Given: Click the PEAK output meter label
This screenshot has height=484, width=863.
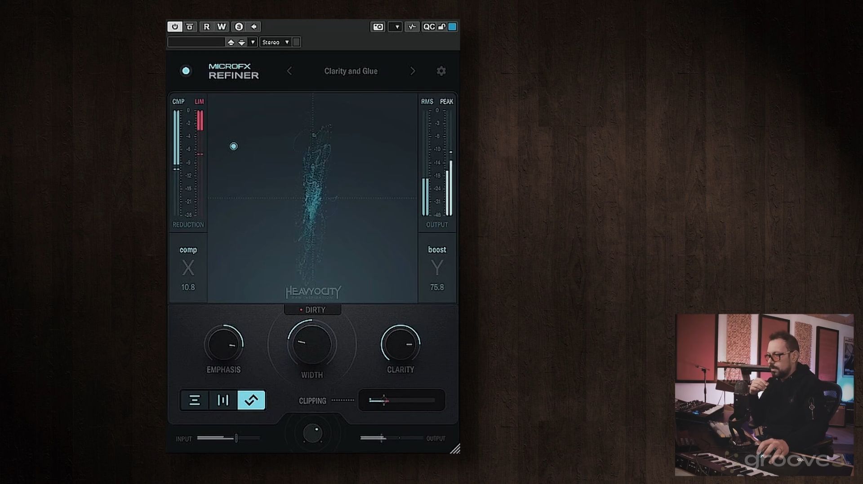Looking at the screenshot, I should (x=446, y=102).
